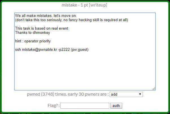Click the dropdown arrow next to add

point(140,94)
